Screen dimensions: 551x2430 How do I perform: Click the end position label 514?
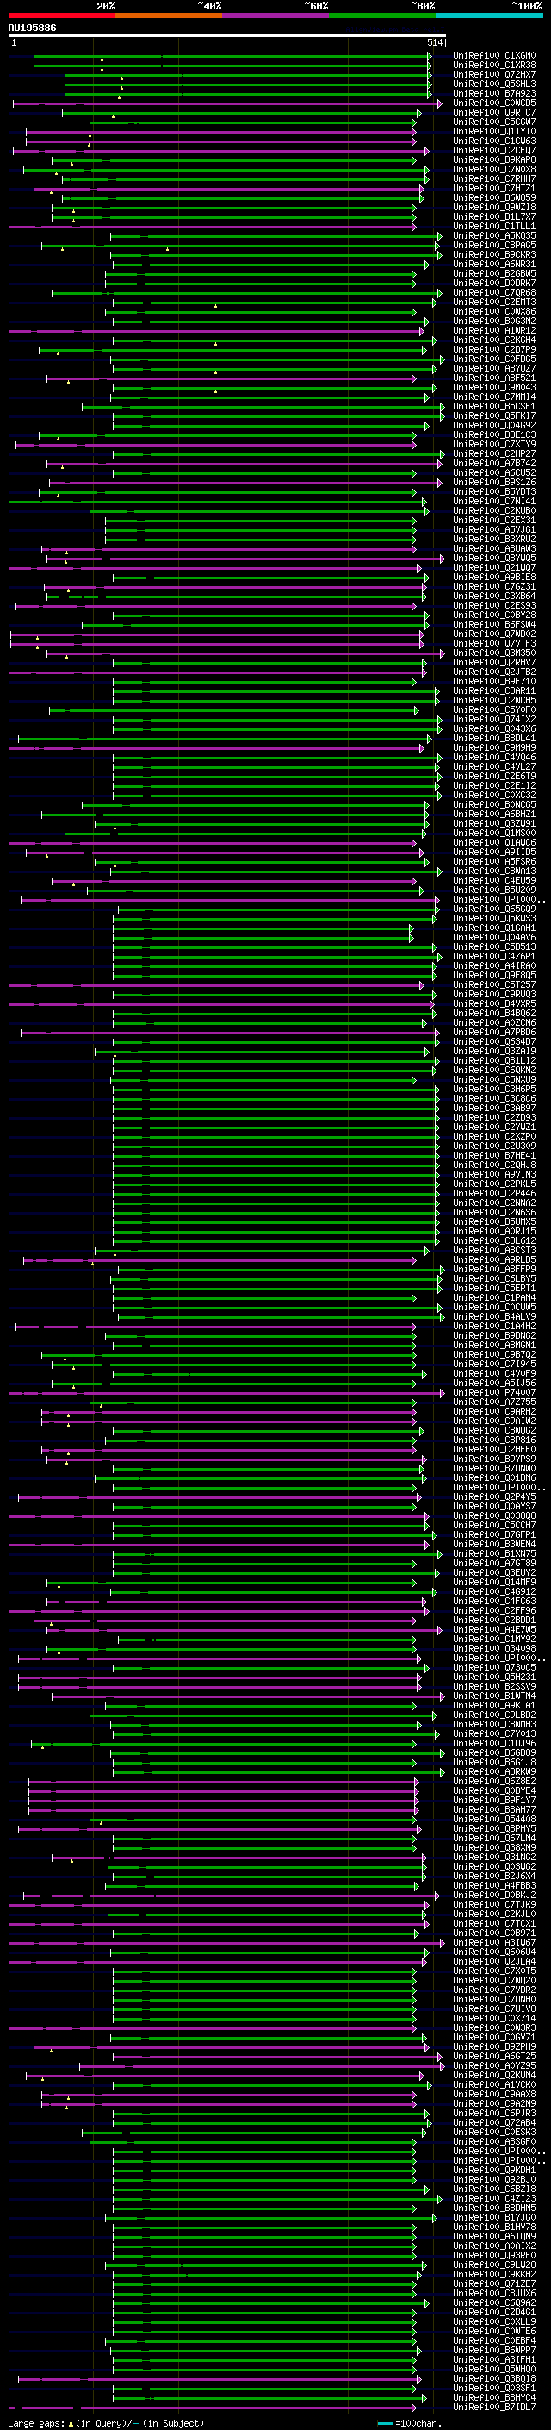[x=435, y=42]
